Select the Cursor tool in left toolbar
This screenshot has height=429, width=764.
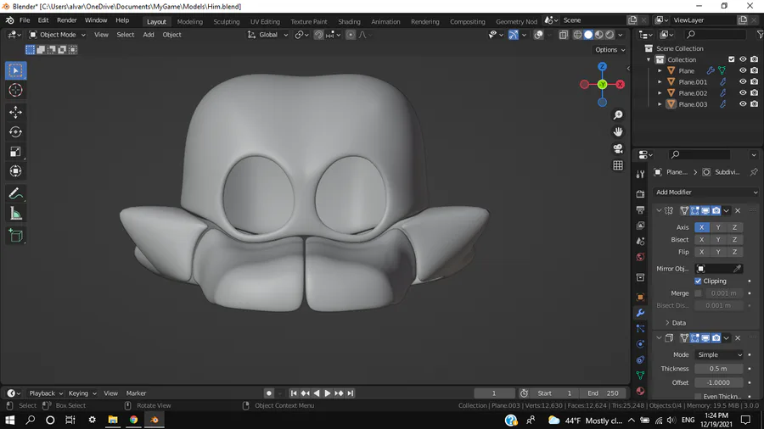tap(15, 91)
